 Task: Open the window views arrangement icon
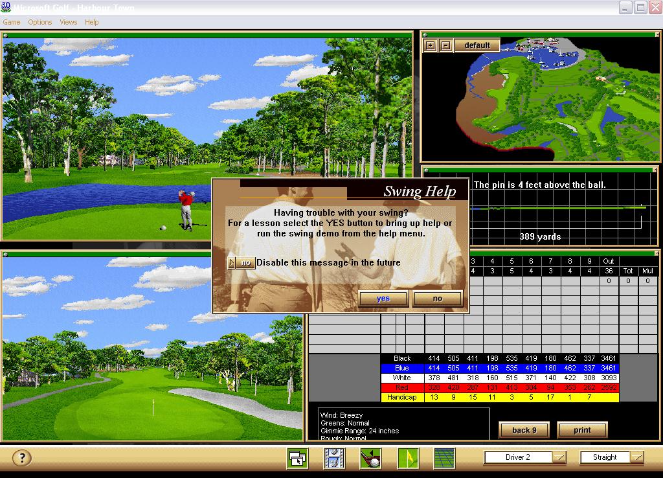(x=298, y=459)
